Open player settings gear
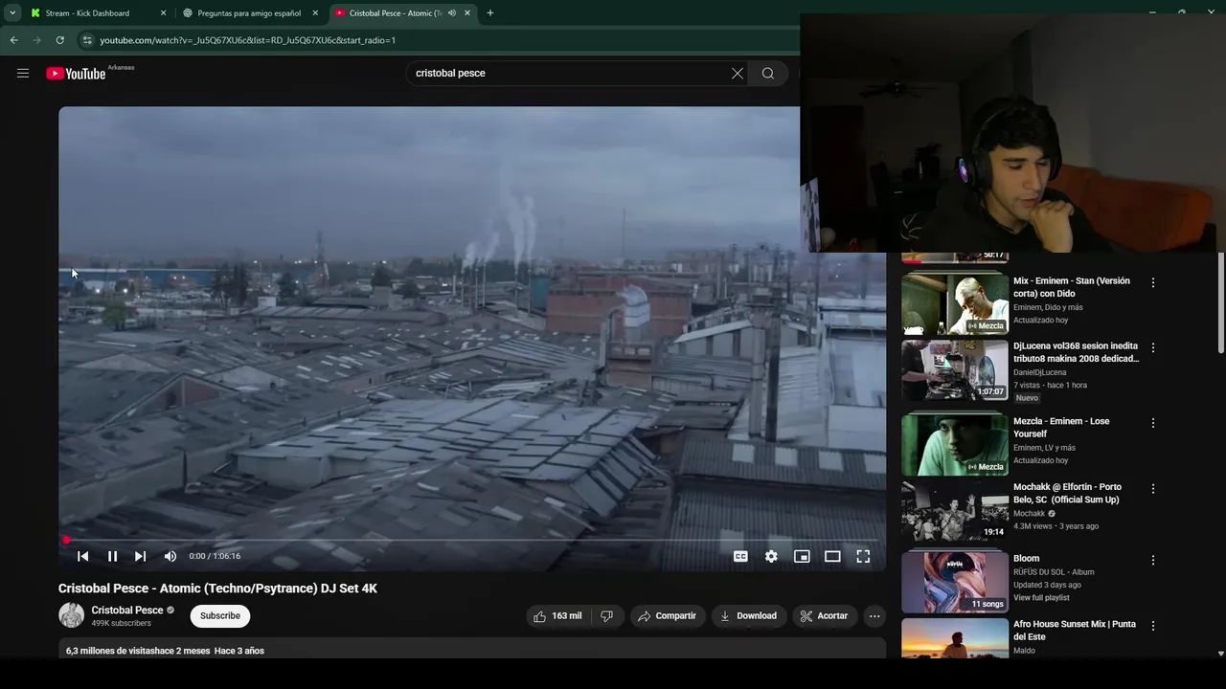Image resolution: width=1226 pixels, height=689 pixels. click(x=771, y=556)
